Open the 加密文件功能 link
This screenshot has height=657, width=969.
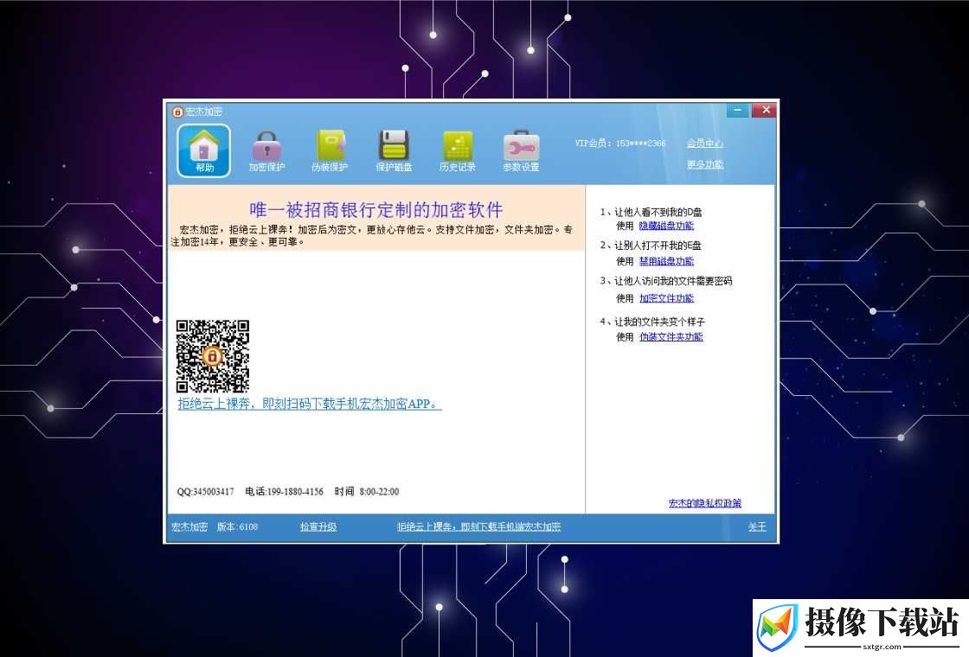[x=666, y=298]
